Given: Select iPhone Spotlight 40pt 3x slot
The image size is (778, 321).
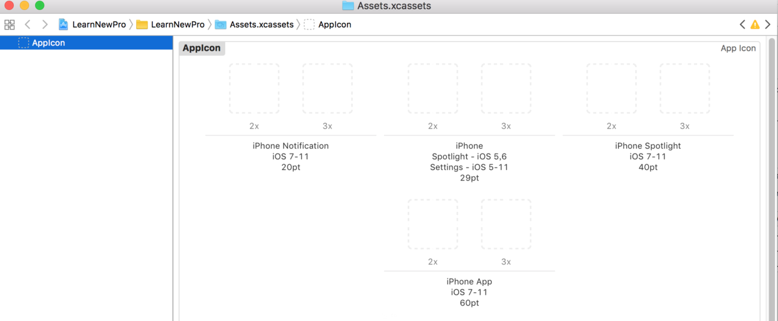Looking at the screenshot, I should click(x=685, y=88).
